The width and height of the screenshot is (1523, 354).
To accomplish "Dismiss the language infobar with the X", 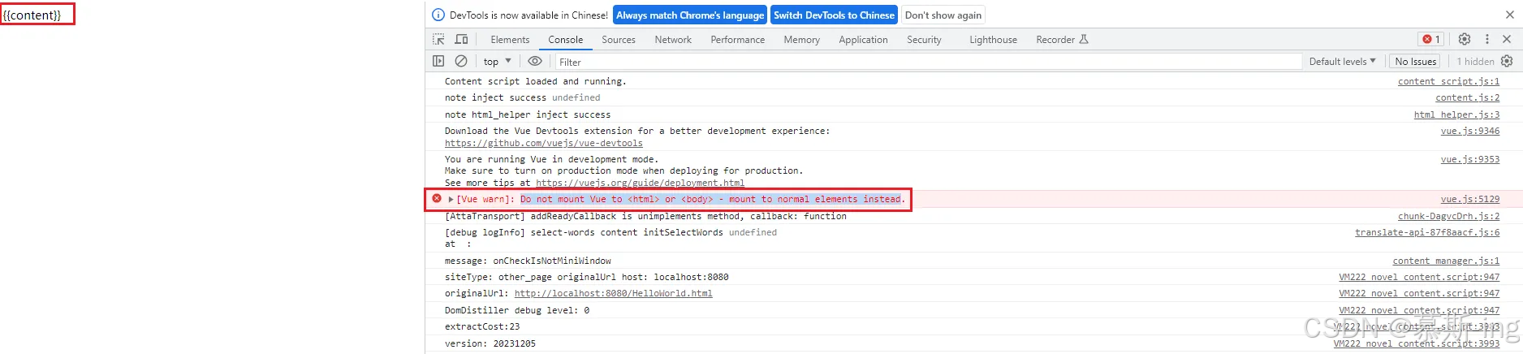I will tap(1509, 15).
